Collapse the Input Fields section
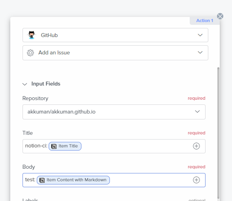This screenshot has height=201, width=232. 25,84
